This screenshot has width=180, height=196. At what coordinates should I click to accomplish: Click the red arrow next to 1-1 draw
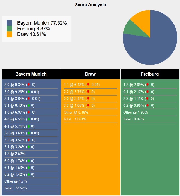pos(88,85)
